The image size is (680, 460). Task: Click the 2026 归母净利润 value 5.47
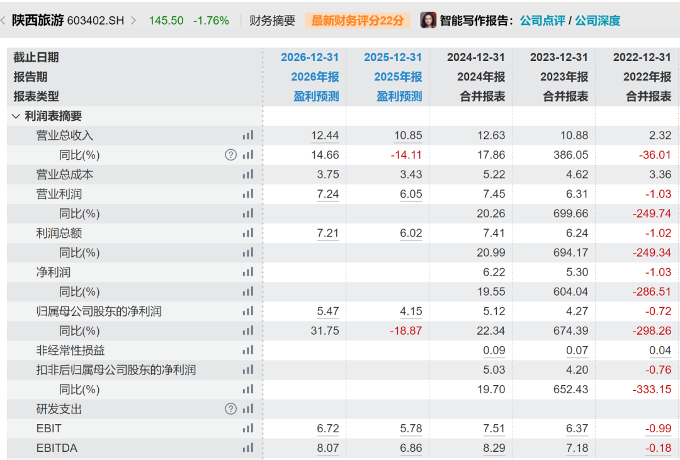coord(328,311)
